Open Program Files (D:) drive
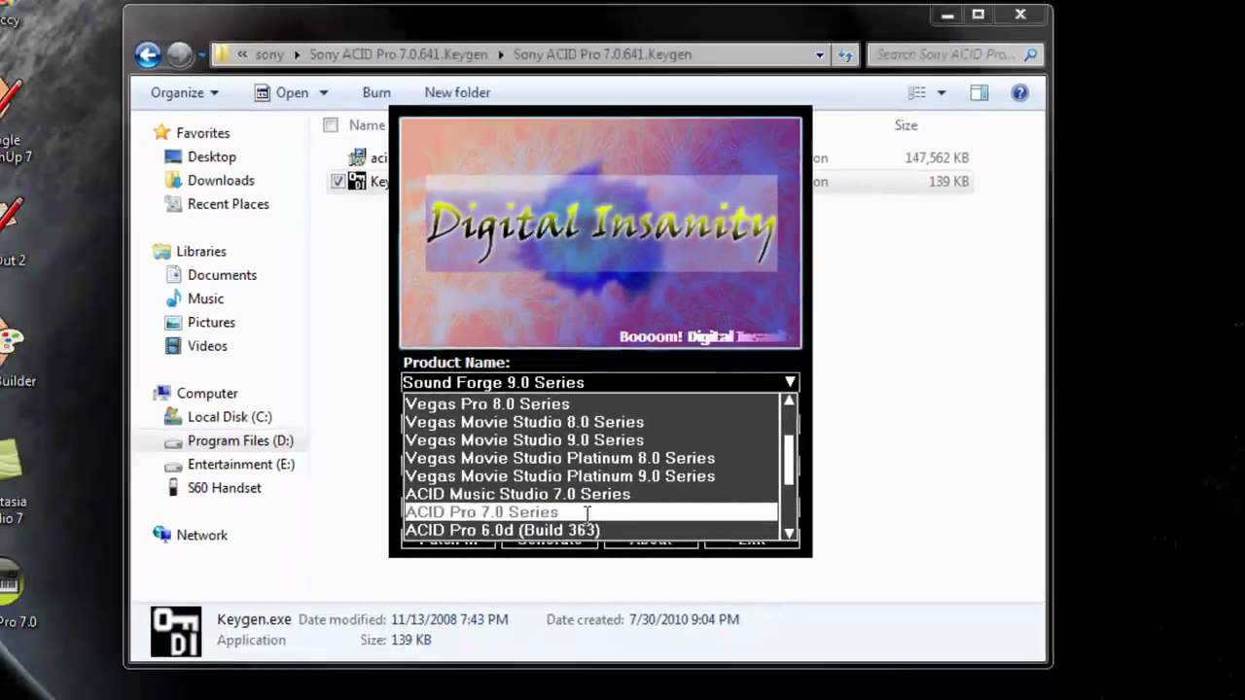This screenshot has height=700, width=1245. click(x=240, y=440)
